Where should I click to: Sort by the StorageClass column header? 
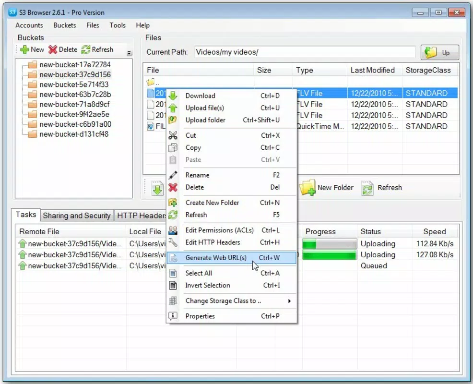coord(430,70)
